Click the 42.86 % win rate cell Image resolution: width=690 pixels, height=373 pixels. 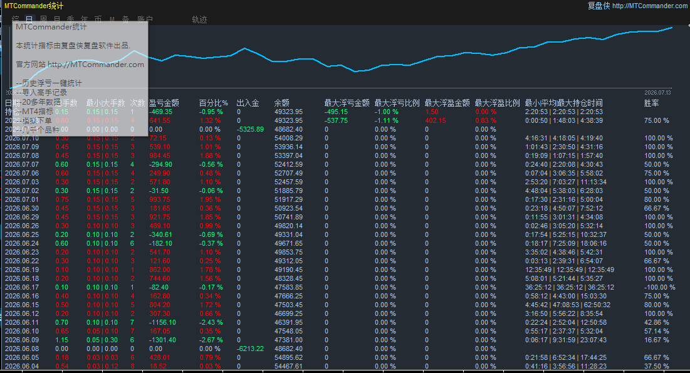point(657,322)
